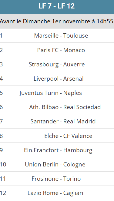Choose the Union Berlin - Cologne match

(x=55, y=164)
